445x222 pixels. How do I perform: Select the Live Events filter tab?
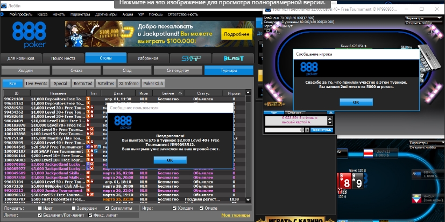[37, 84]
